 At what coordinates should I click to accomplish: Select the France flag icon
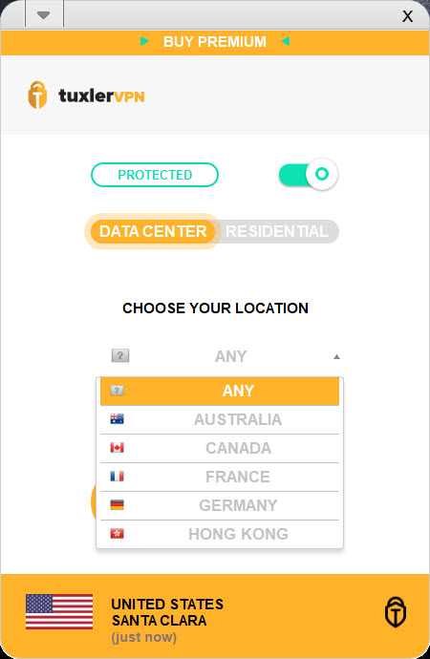(x=117, y=477)
